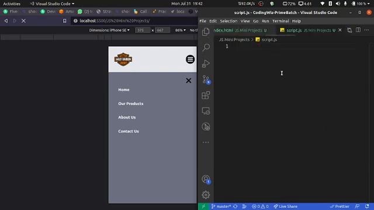
Task: Open the About Us link
Action: (127, 117)
